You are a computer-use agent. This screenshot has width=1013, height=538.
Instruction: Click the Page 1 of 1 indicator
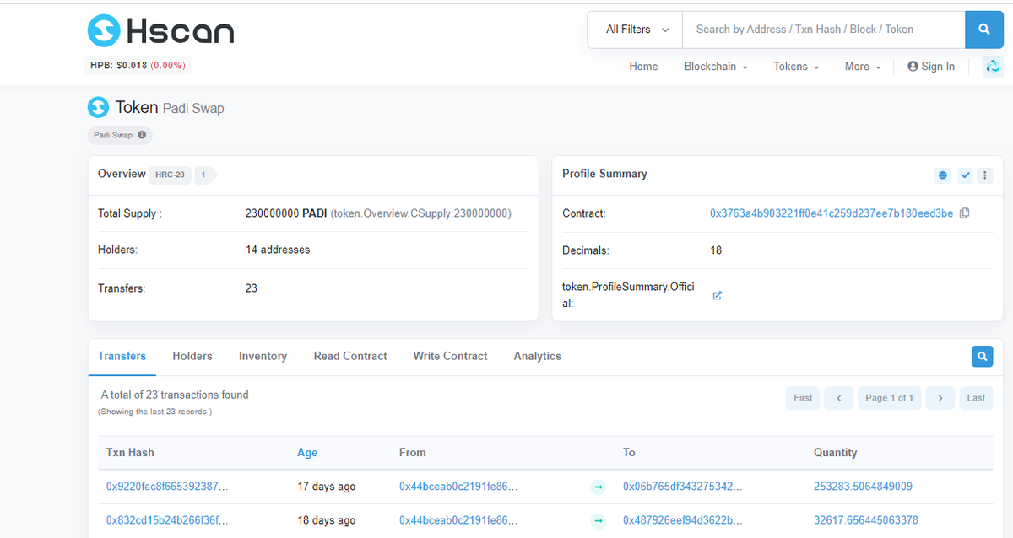[889, 398]
